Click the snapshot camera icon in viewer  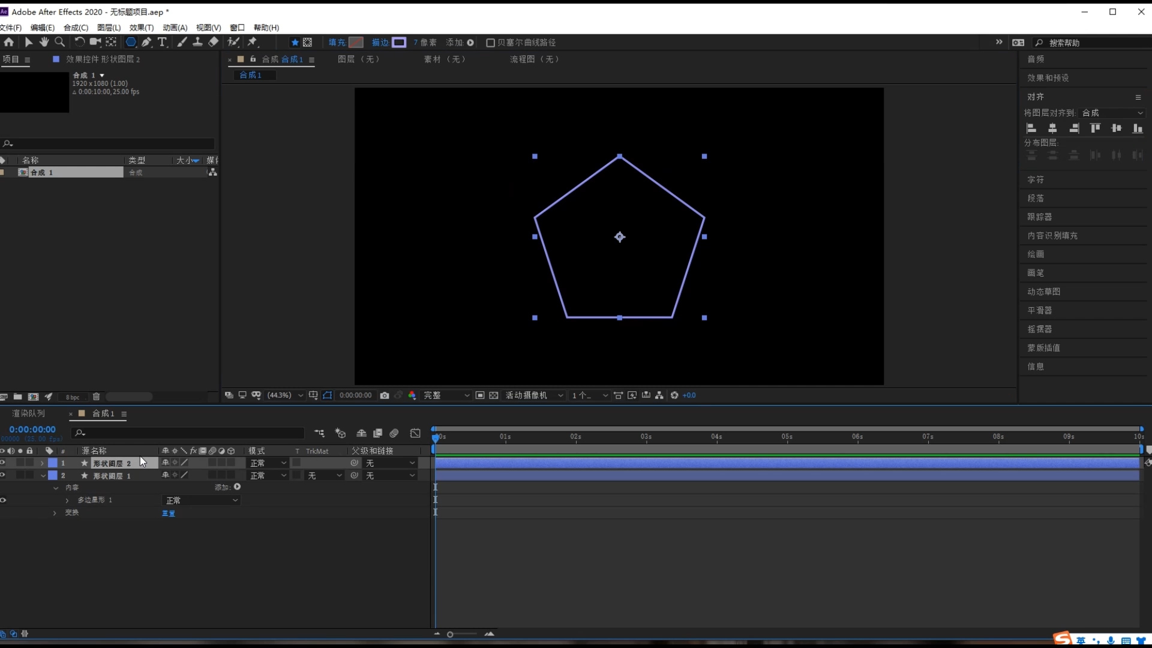(x=385, y=395)
